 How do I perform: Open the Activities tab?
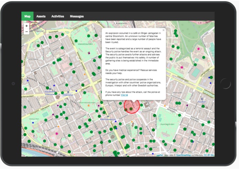tap(58, 16)
